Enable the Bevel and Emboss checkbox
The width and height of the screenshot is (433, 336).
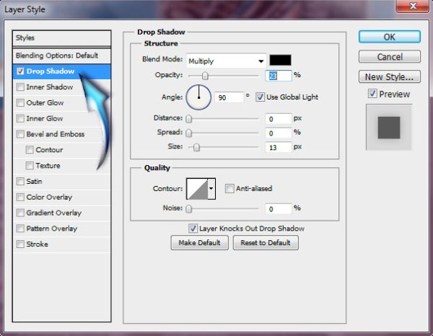pyautogui.click(x=20, y=134)
